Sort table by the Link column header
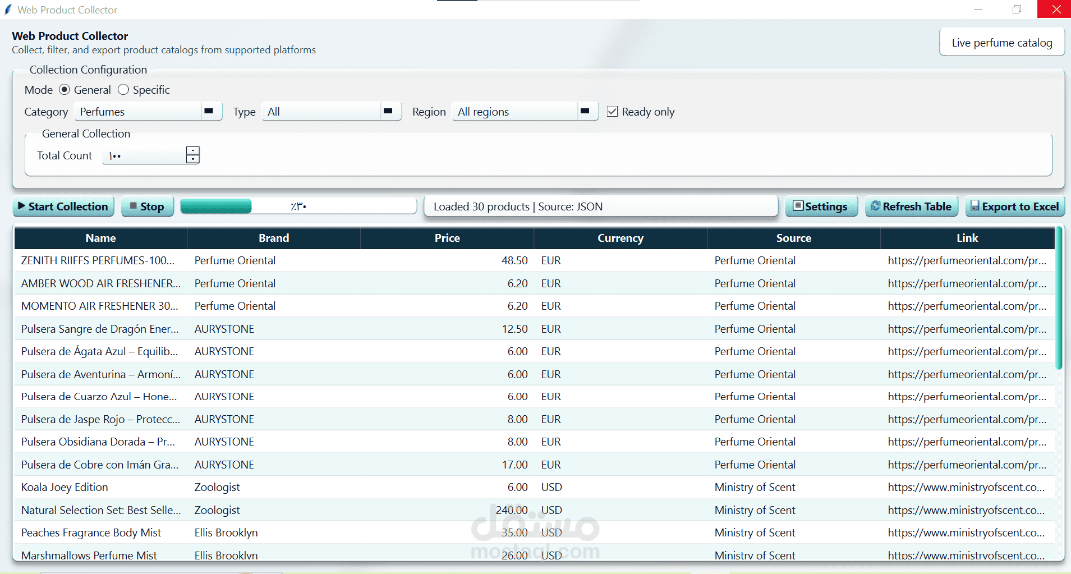The height and width of the screenshot is (574, 1071). (x=967, y=238)
